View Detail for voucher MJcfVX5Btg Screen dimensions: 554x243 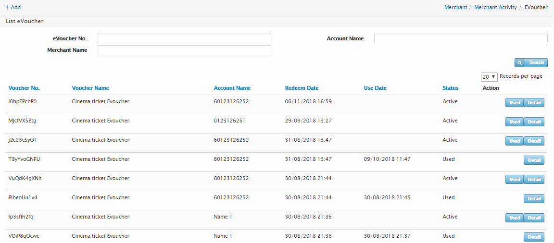534,121
